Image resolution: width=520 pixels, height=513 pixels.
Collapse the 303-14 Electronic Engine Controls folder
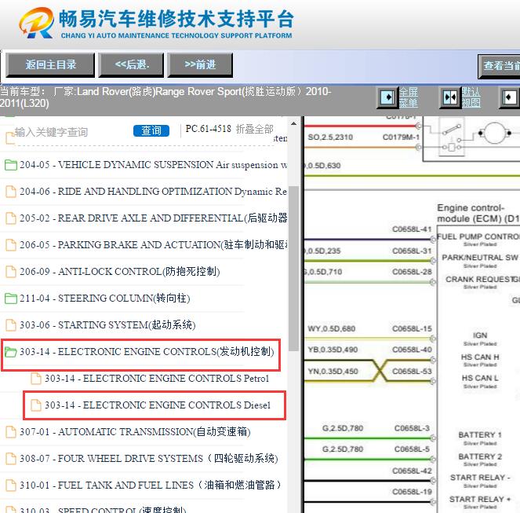tap(11, 352)
